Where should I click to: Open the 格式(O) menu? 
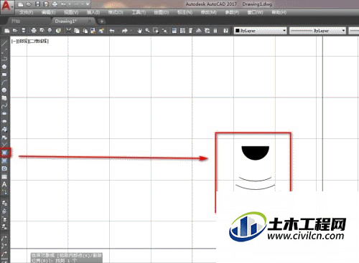tap(116, 12)
